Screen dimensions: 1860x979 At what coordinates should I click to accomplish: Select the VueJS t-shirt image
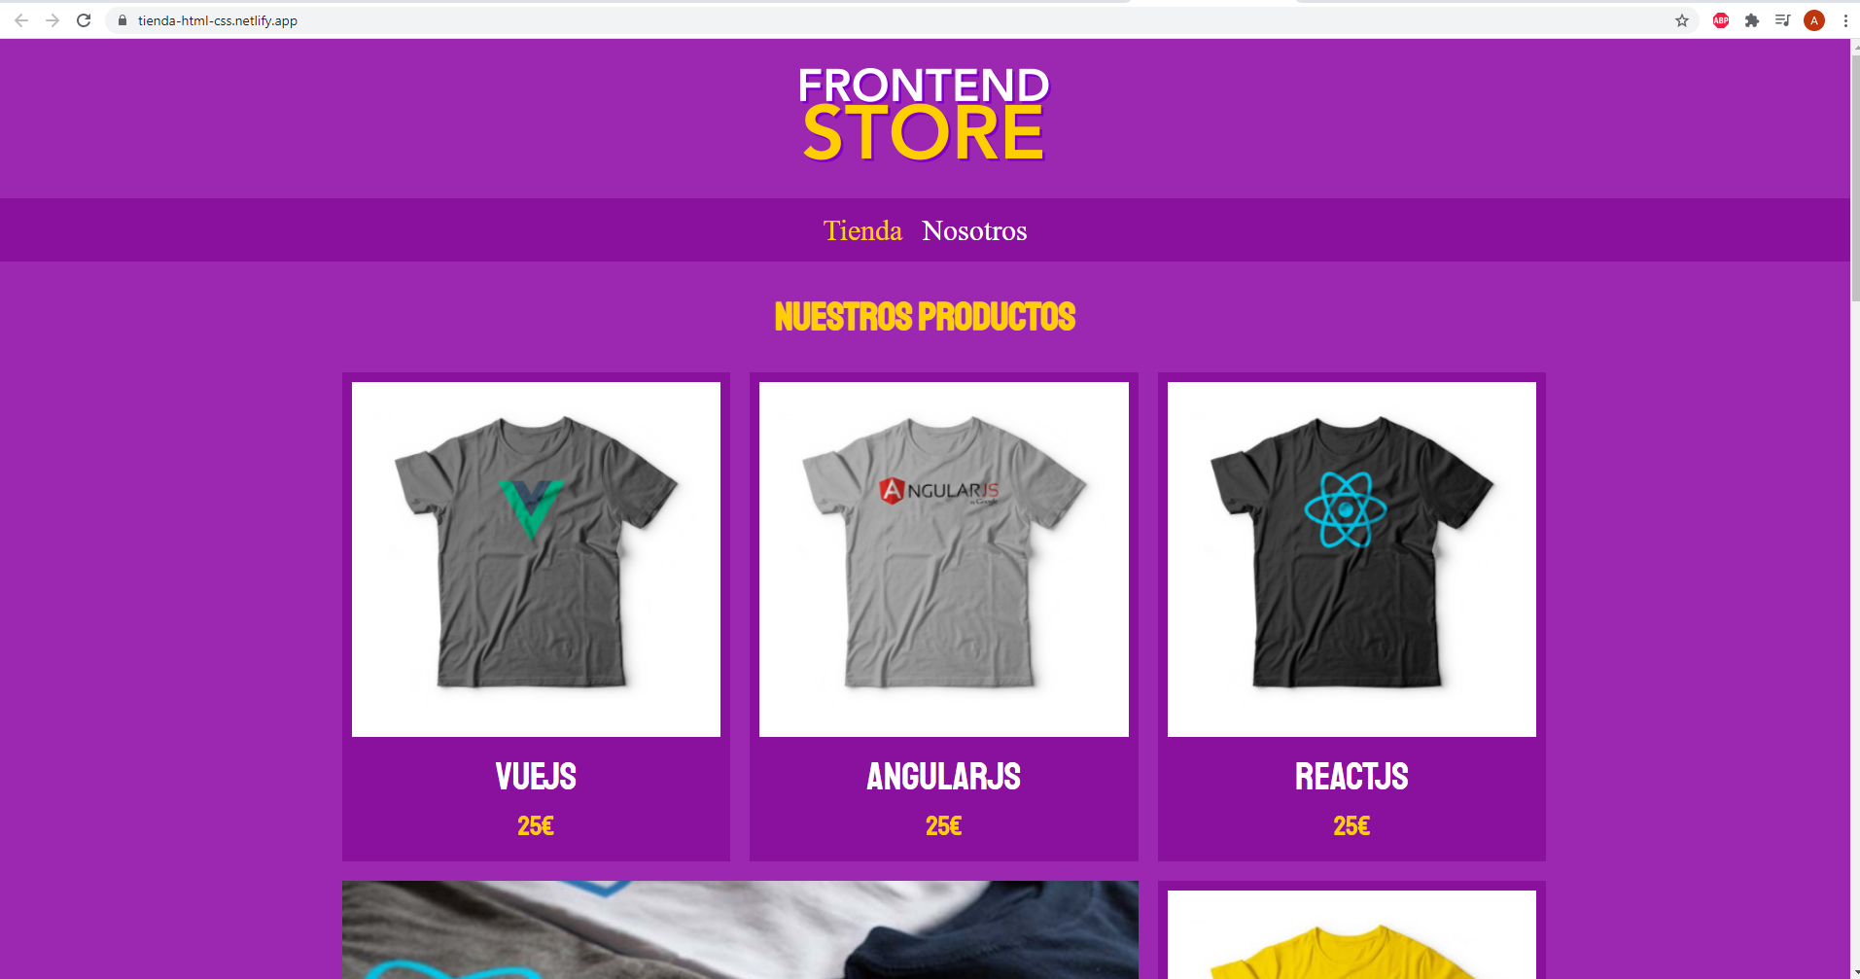[x=536, y=559]
